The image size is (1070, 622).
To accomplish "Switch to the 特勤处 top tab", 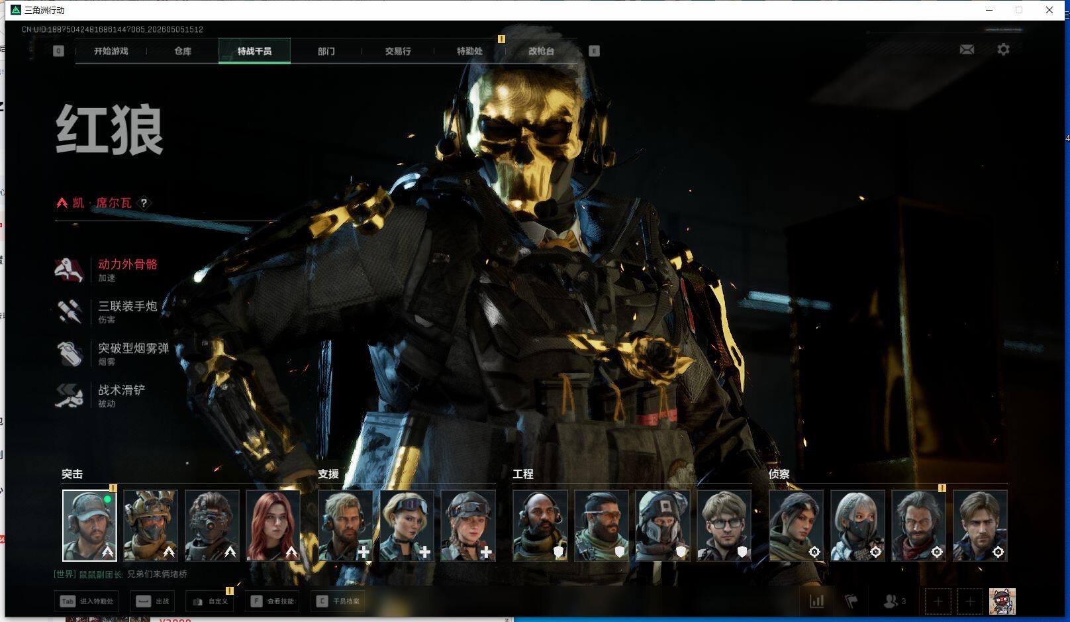I will click(469, 51).
